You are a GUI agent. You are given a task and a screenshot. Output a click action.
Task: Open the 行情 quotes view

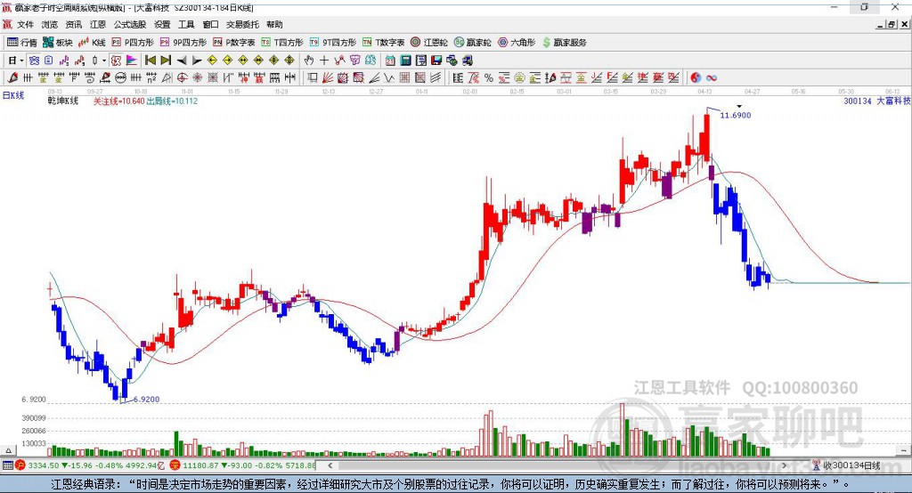(22, 43)
